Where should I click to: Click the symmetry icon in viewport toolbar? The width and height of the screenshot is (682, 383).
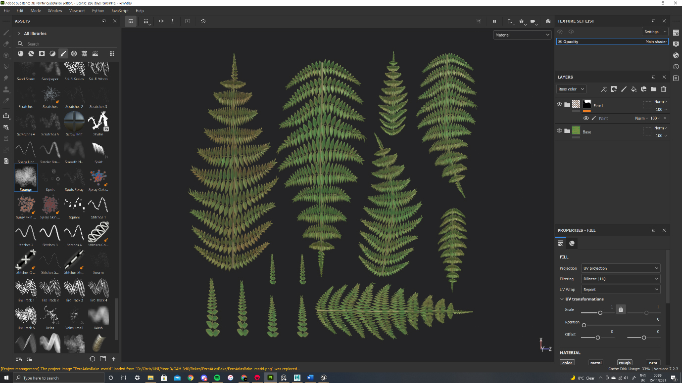pos(161,21)
